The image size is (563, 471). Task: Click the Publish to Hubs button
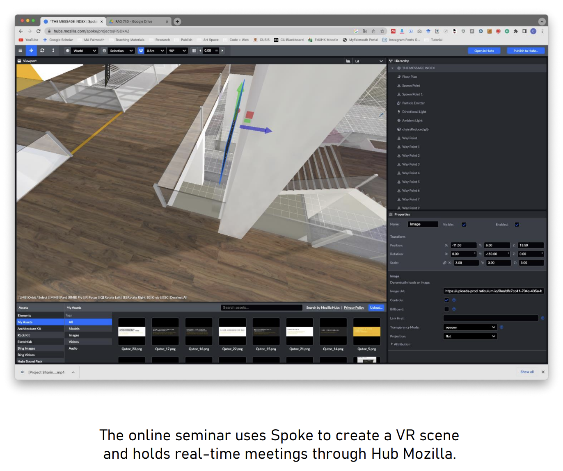coord(525,51)
